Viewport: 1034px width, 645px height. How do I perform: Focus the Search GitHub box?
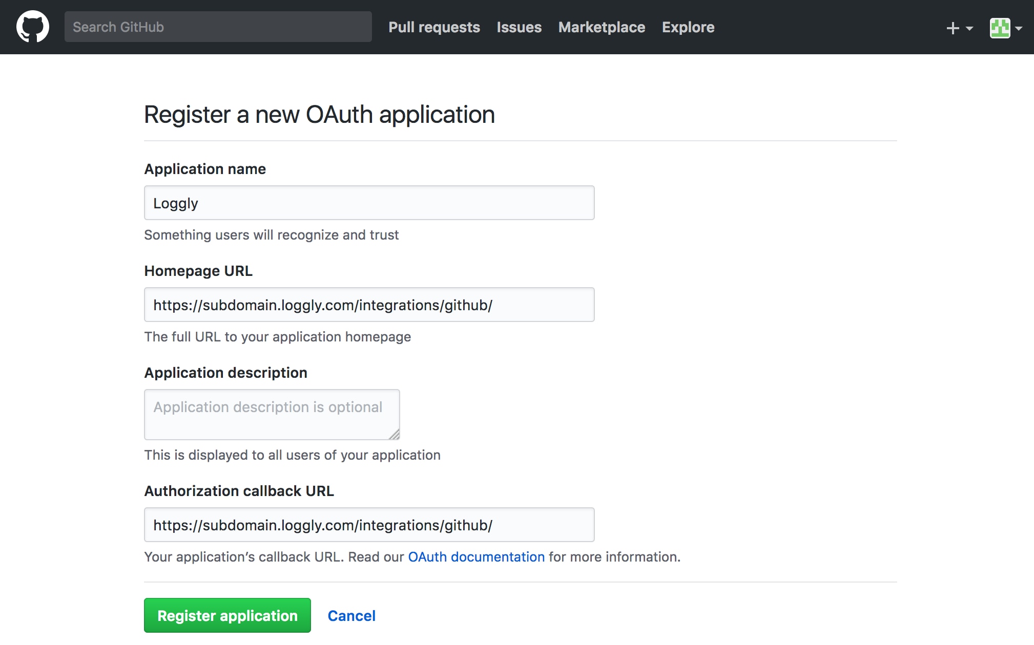click(218, 27)
